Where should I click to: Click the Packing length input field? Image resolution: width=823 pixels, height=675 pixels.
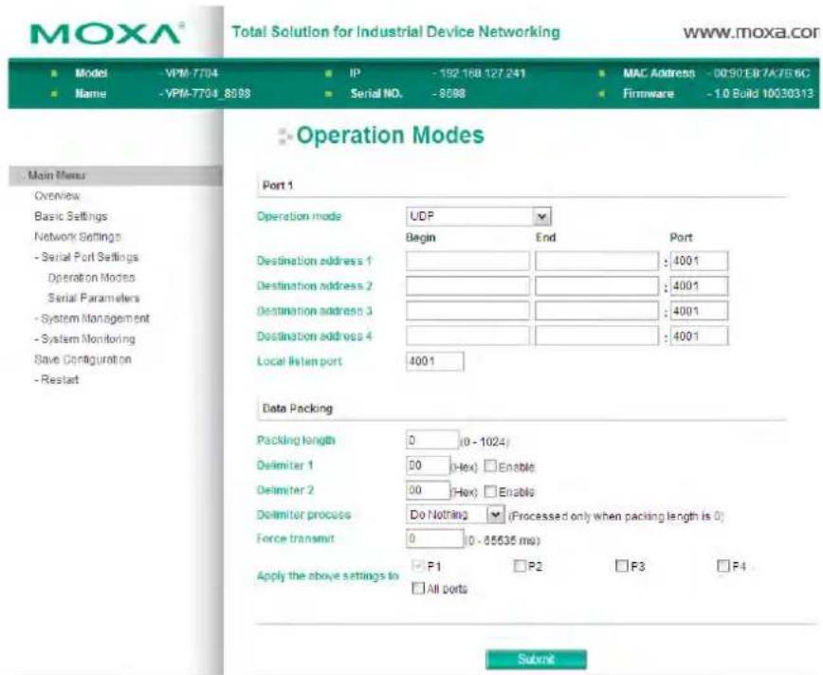tap(432, 440)
